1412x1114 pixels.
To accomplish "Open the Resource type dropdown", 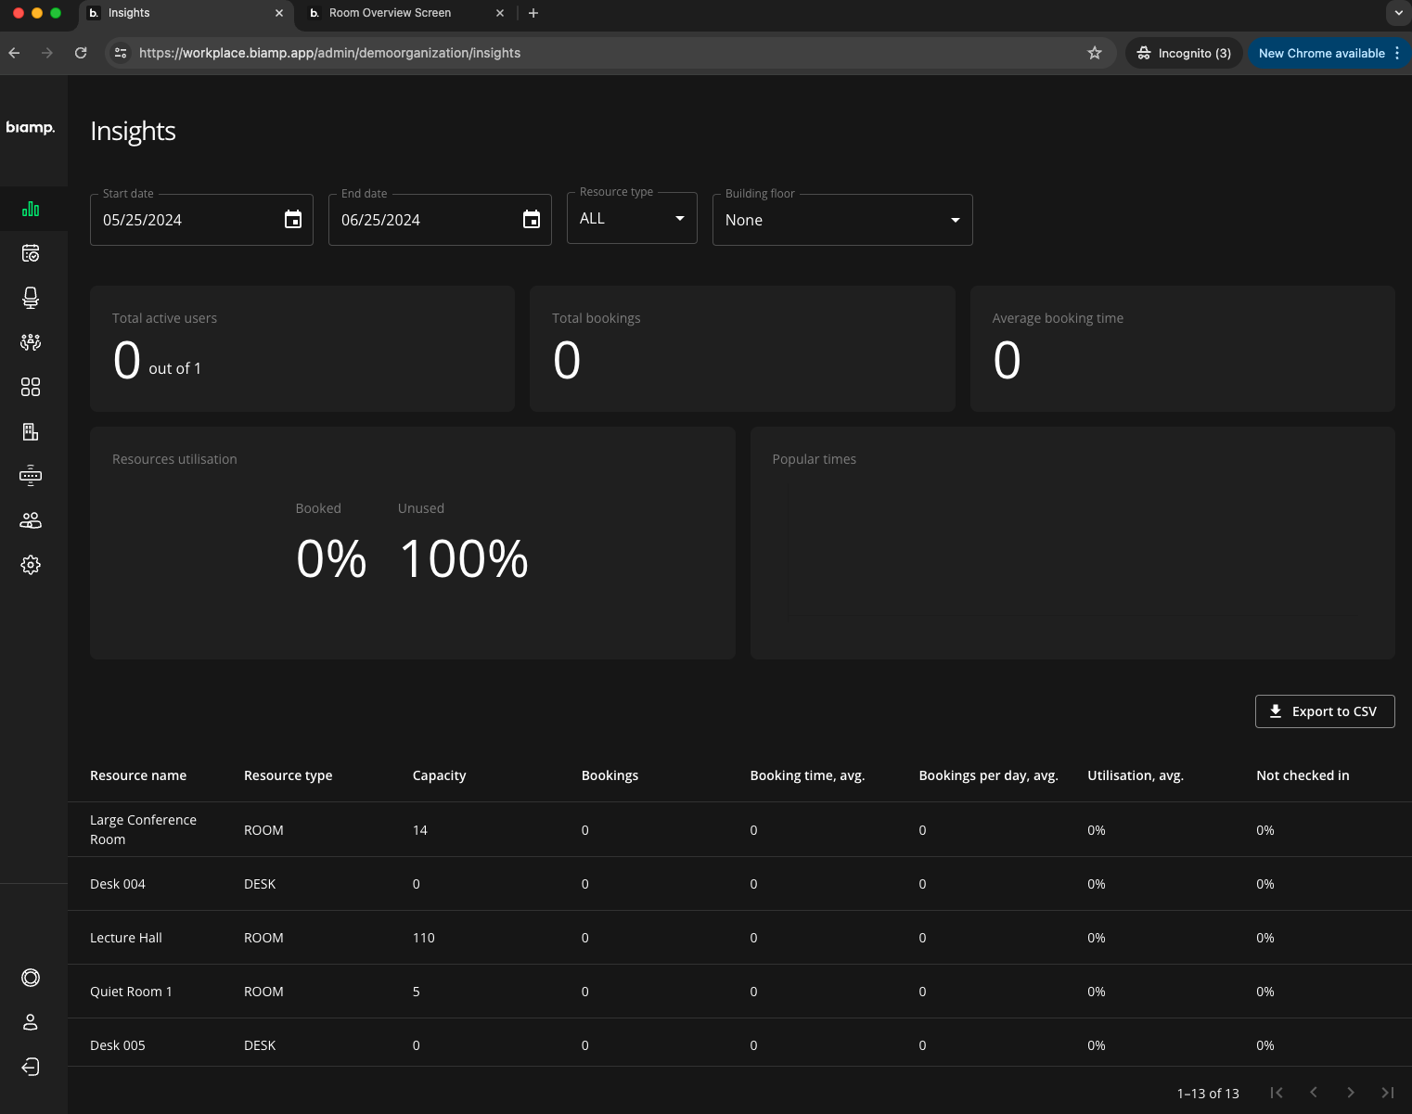I will 632,218.
